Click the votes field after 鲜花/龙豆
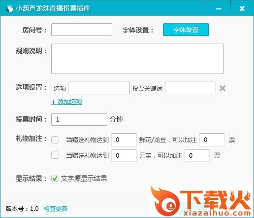This screenshot has width=254, height=218. click(x=212, y=140)
